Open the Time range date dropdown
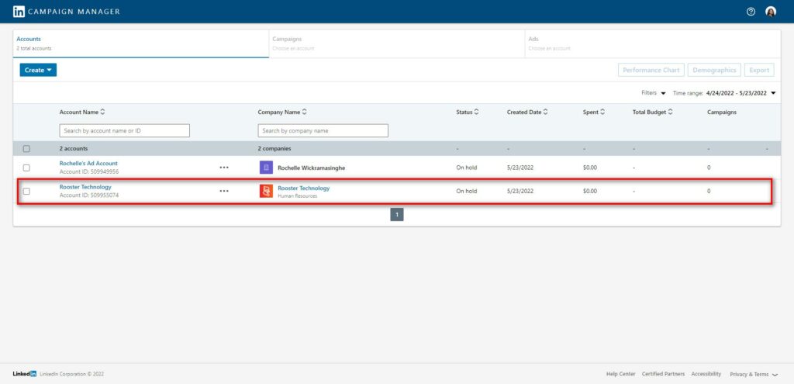The width and height of the screenshot is (794, 384). click(725, 93)
